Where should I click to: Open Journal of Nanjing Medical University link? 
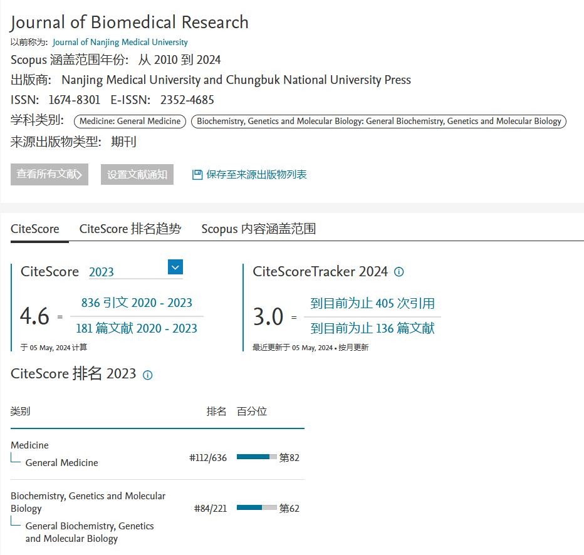coord(120,42)
